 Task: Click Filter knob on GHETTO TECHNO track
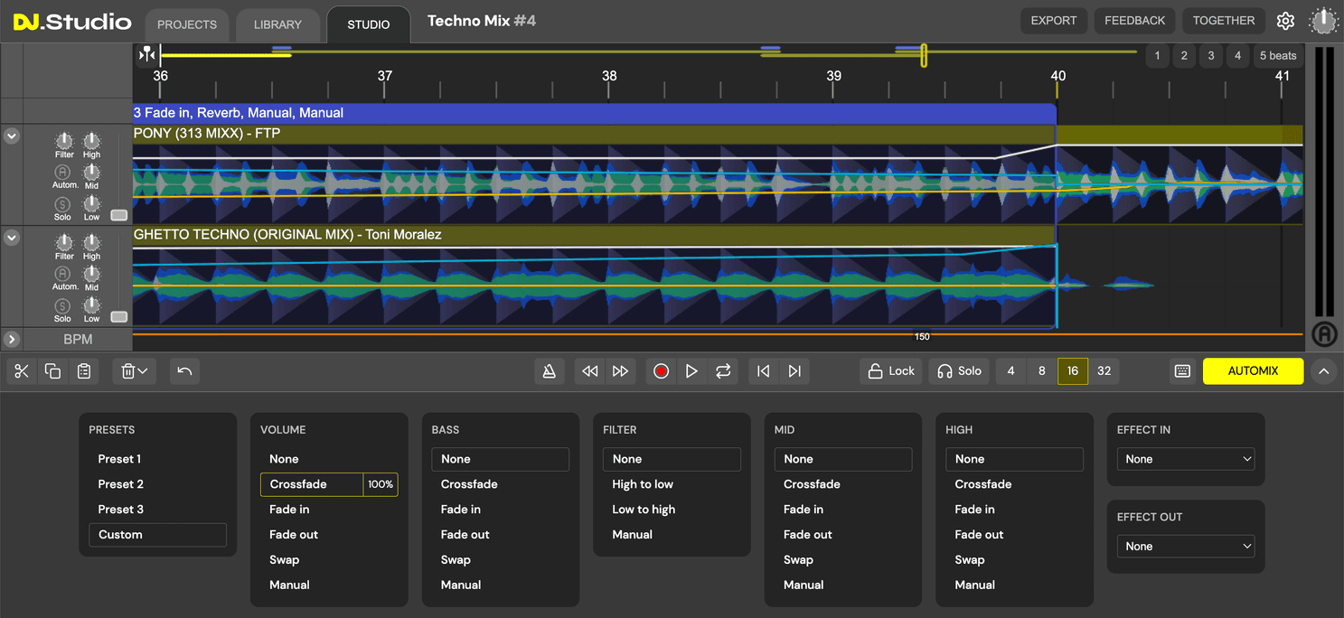tap(64, 242)
